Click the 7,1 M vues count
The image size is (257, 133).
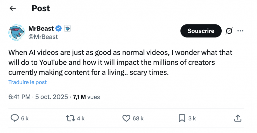click(x=86, y=97)
